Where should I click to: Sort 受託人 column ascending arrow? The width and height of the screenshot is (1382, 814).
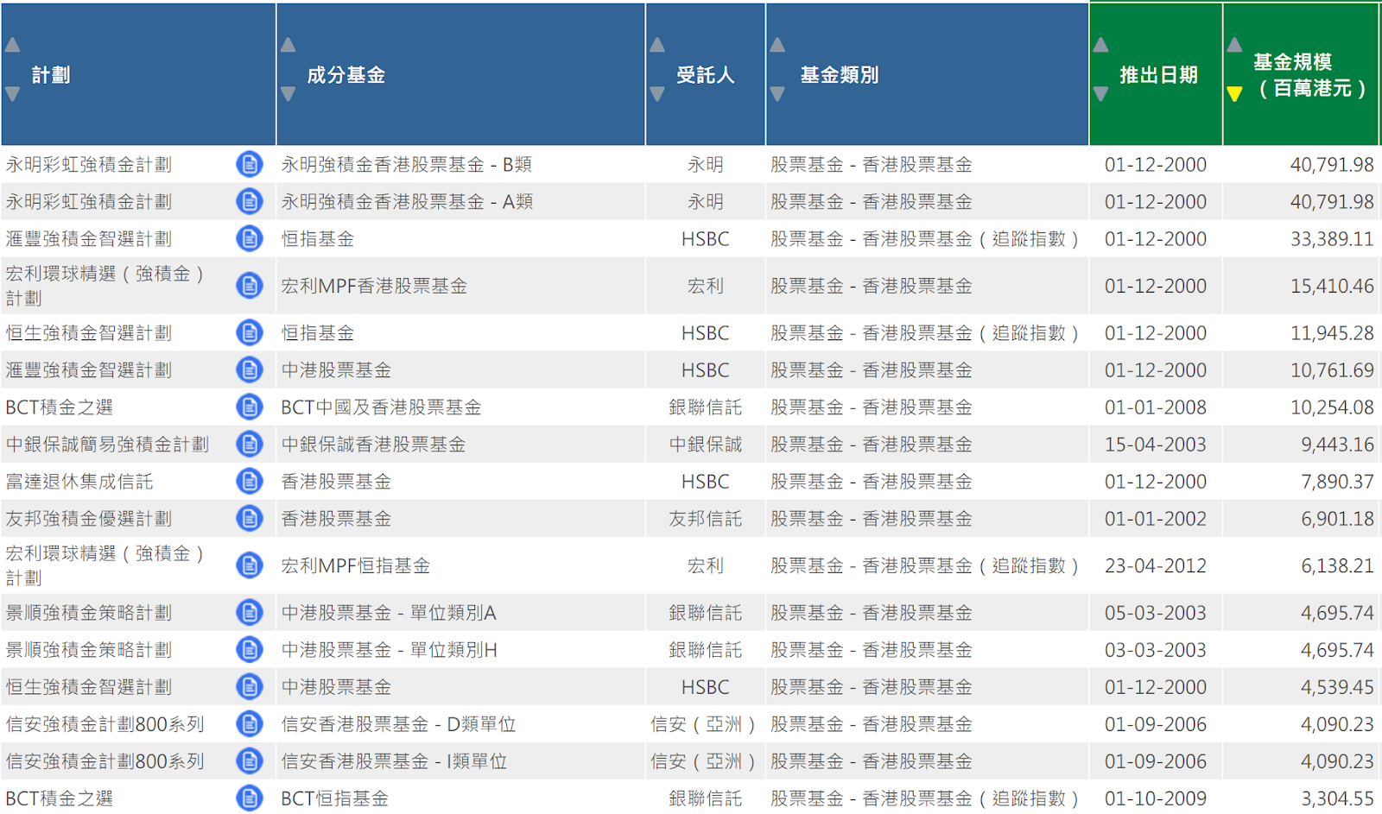(657, 45)
